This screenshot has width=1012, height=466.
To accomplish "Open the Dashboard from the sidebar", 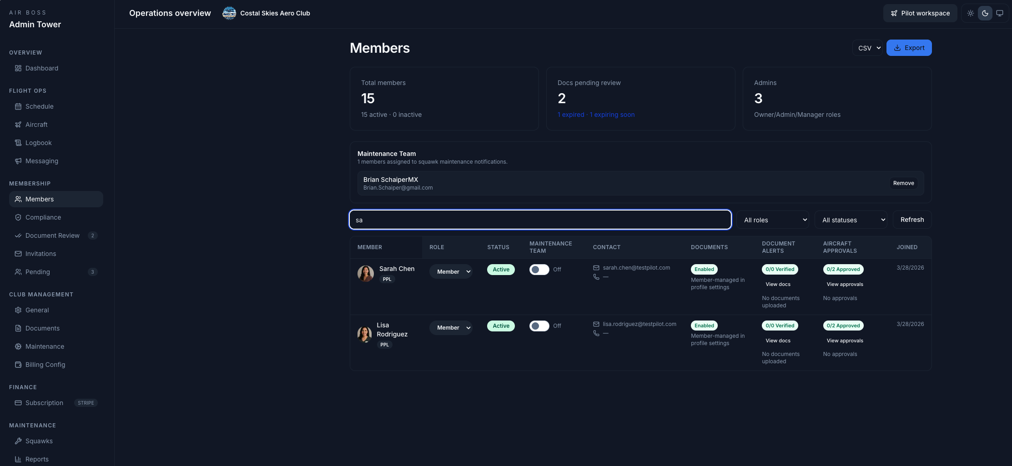I will (x=41, y=68).
